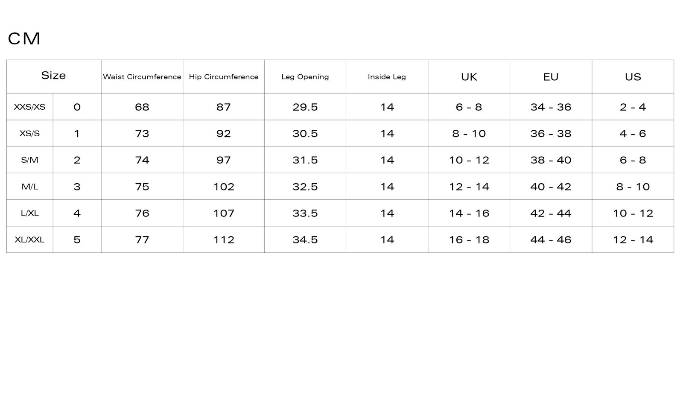Click the L/XL size label
This screenshot has height=409, width=683.
pyautogui.click(x=29, y=213)
